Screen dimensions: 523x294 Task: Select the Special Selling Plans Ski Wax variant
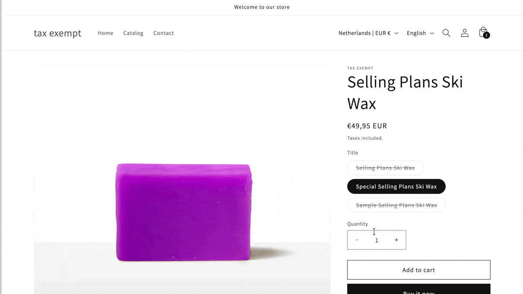tap(396, 186)
